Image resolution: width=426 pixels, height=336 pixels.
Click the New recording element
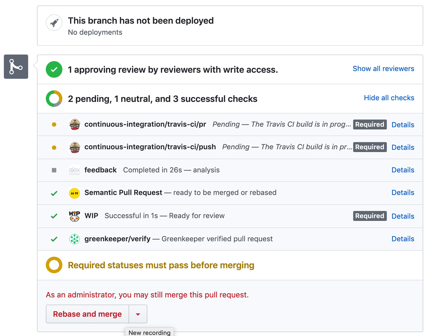[149, 332]
